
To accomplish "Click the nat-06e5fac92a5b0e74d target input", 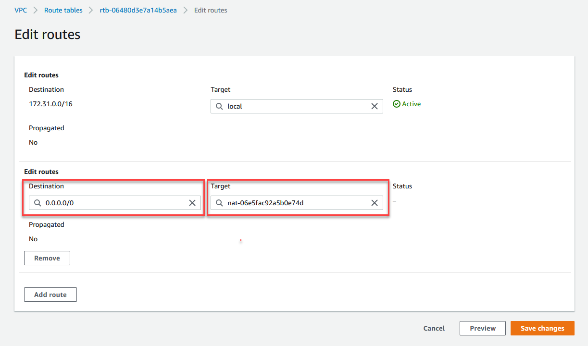I will click(x=297, y=203).
